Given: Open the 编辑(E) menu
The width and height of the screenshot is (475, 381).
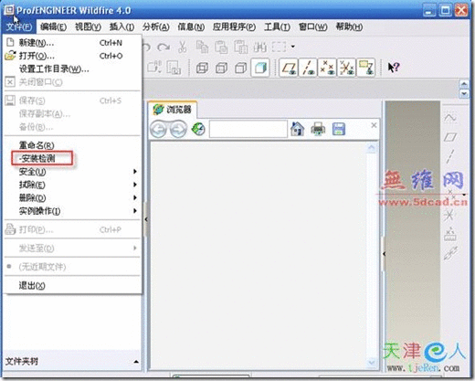Looking at the screenshot, I should 53,27.
